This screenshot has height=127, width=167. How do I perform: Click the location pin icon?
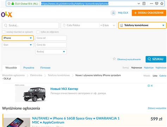[x=64, y=25]
